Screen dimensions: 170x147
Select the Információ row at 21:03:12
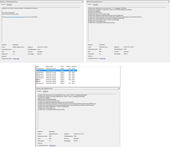[x=57, y=76]
